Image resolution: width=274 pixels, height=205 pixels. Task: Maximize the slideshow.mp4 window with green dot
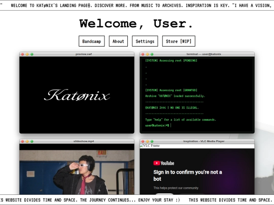click(32, 141)
